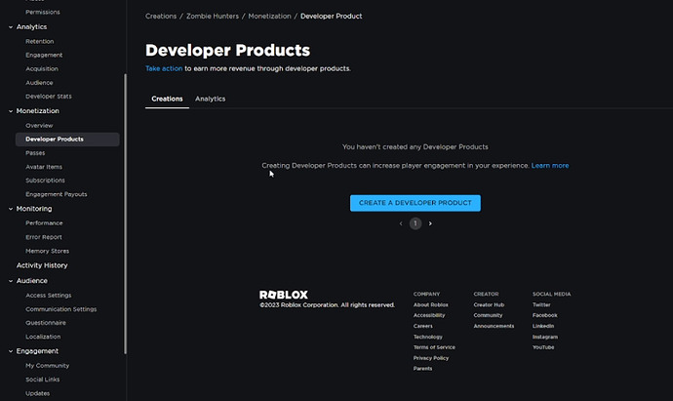Open Facebook footer link
The image size is (673, 401).
coord(544,315)
